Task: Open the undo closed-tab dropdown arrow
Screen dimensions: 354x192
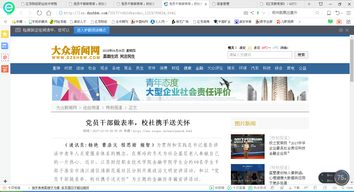Action: pyautogui.click(x=342, y=13)
